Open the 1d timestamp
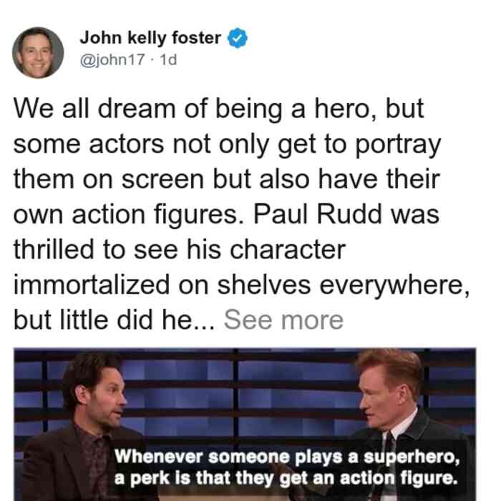 coord(168,59)
